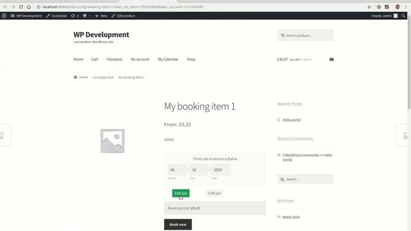Click the Uncategorized breadcrumb link
This screenshot has width=411, height=231.
103,77
